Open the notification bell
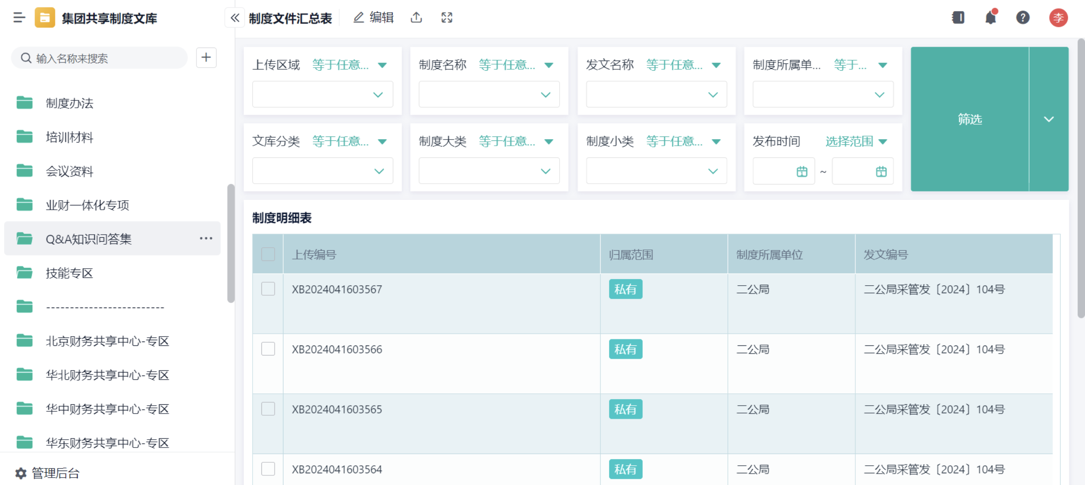The height and width of the screenshot is (485, 1085). (990, 17)
